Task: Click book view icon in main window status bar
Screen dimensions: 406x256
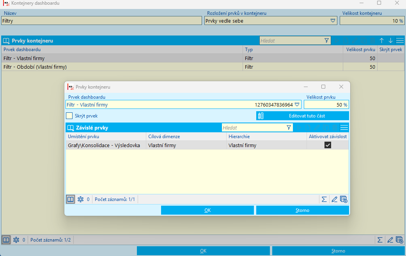Action: click(6, 240)
